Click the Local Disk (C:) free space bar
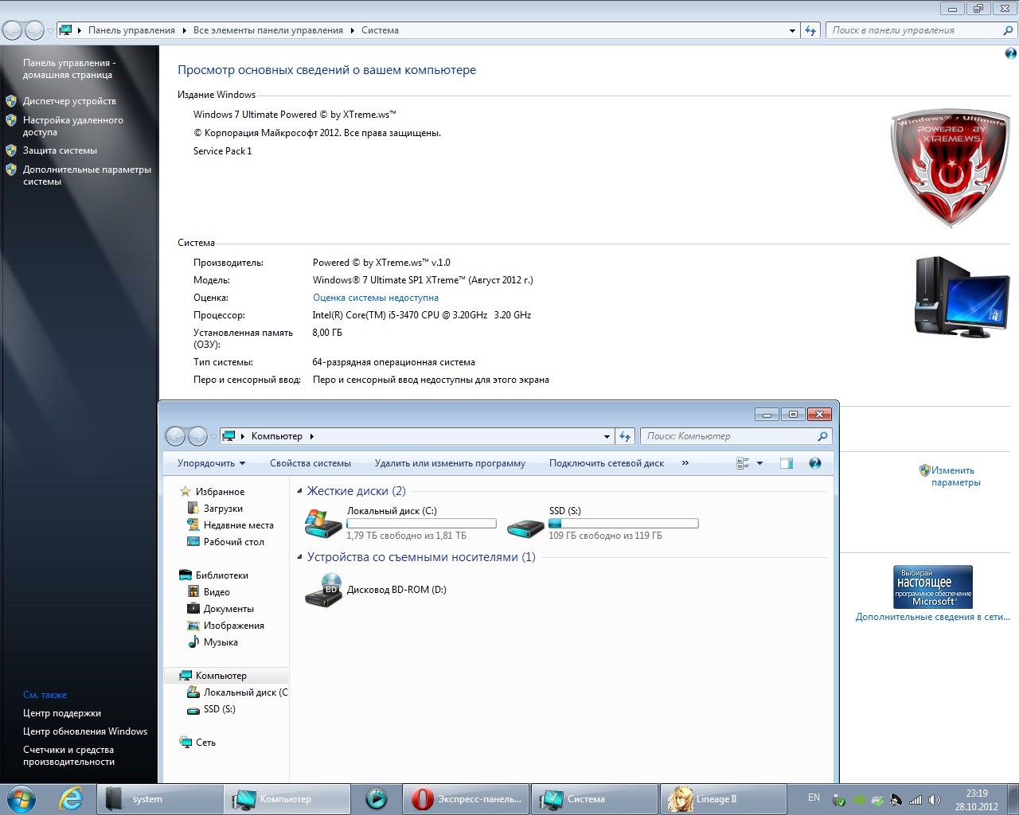This screenshot has width=1019, height=815. (x=421, y=524)
